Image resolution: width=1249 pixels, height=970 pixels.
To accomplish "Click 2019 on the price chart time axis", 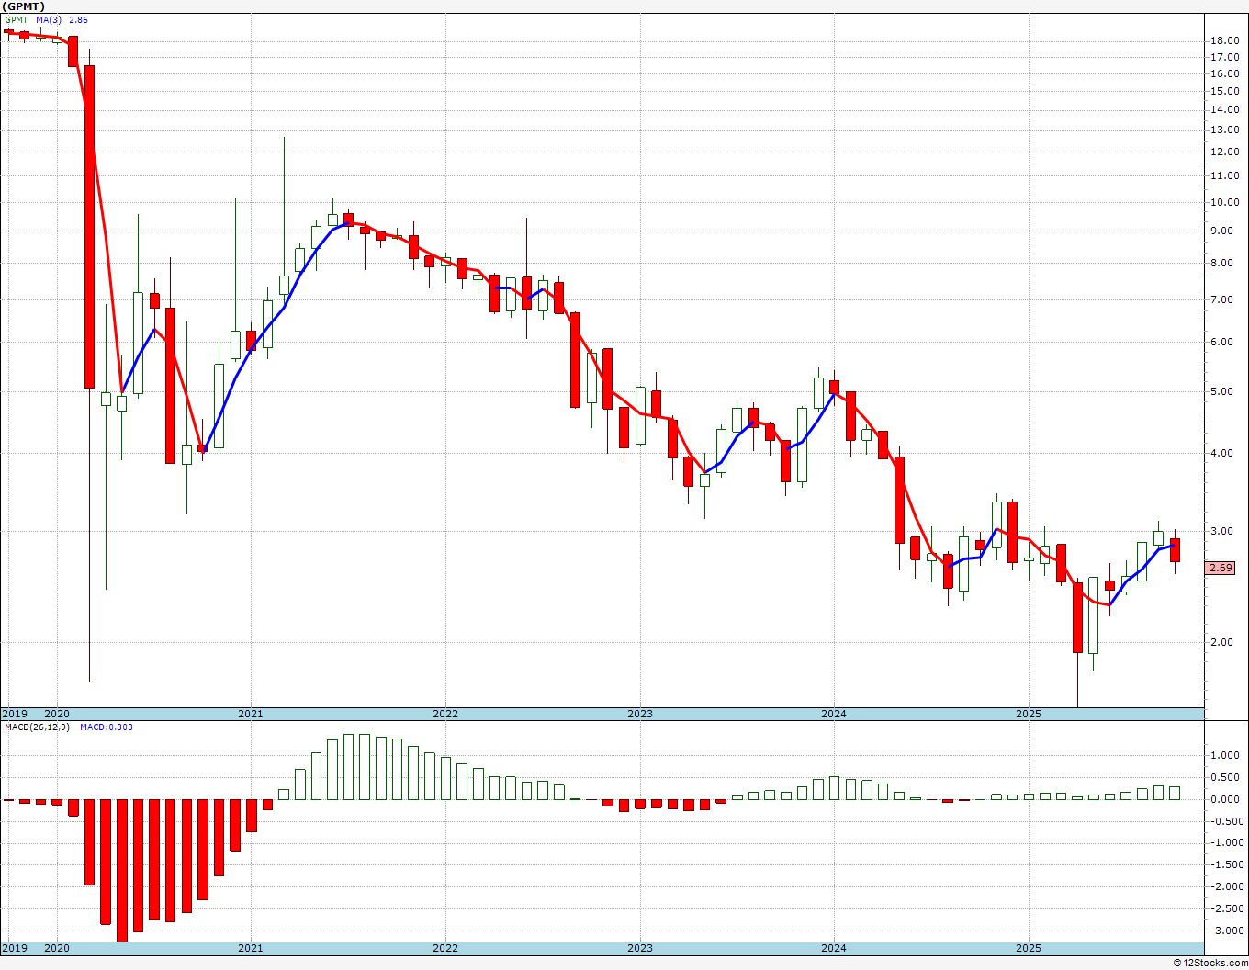I will click(x=14, y=714).
